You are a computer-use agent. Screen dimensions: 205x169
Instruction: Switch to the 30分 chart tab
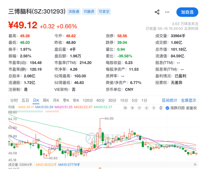point(112,100)
